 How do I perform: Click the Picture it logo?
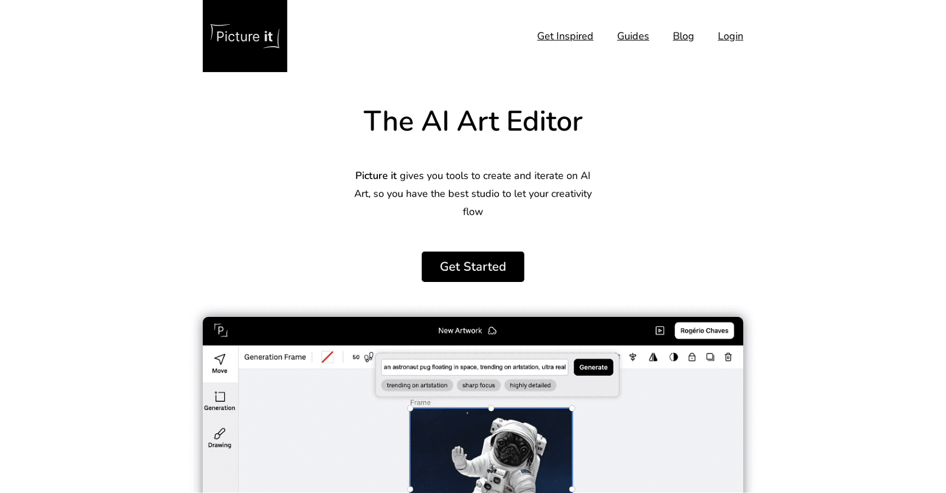(x=245, y=36)
